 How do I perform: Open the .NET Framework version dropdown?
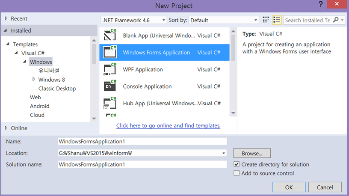coord(134,20)
